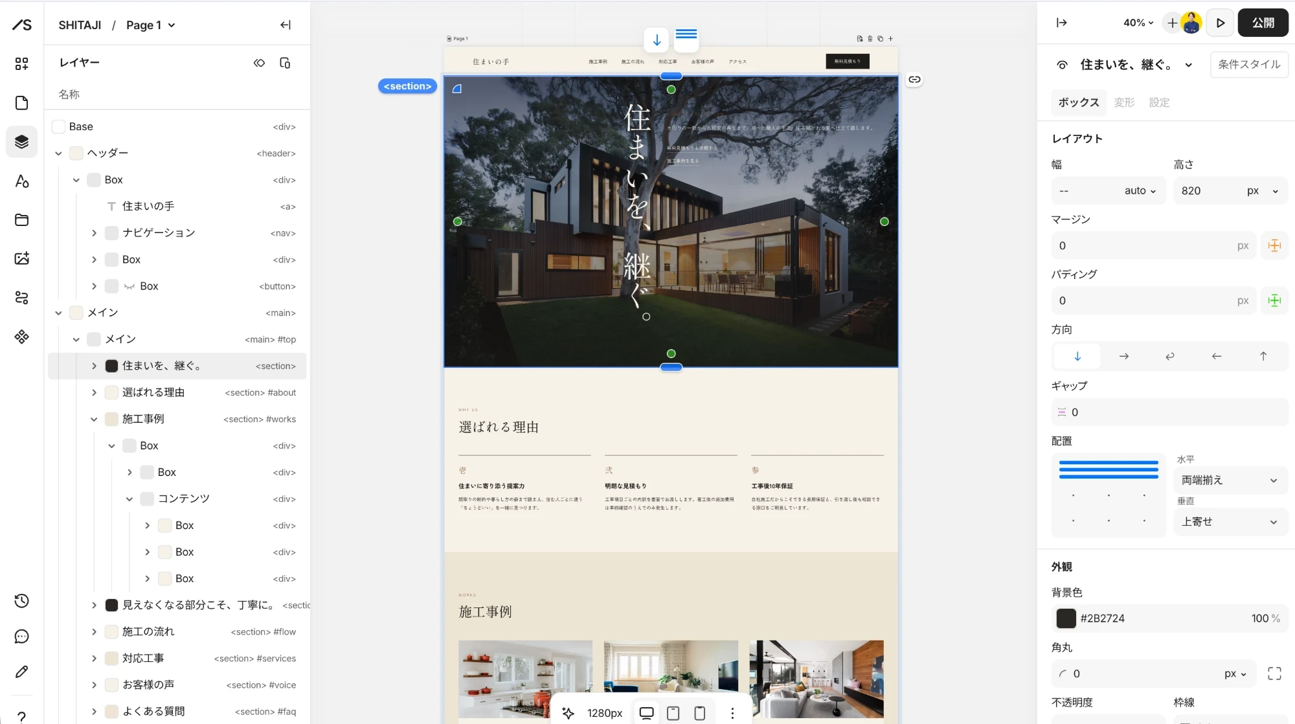This screenshot has width=1295, height=724.
Task: Select the pencil edit tool icon
Action: (21, 672)
